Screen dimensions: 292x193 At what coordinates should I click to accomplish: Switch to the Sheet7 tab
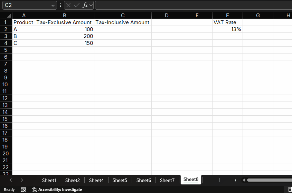[167, 180]
